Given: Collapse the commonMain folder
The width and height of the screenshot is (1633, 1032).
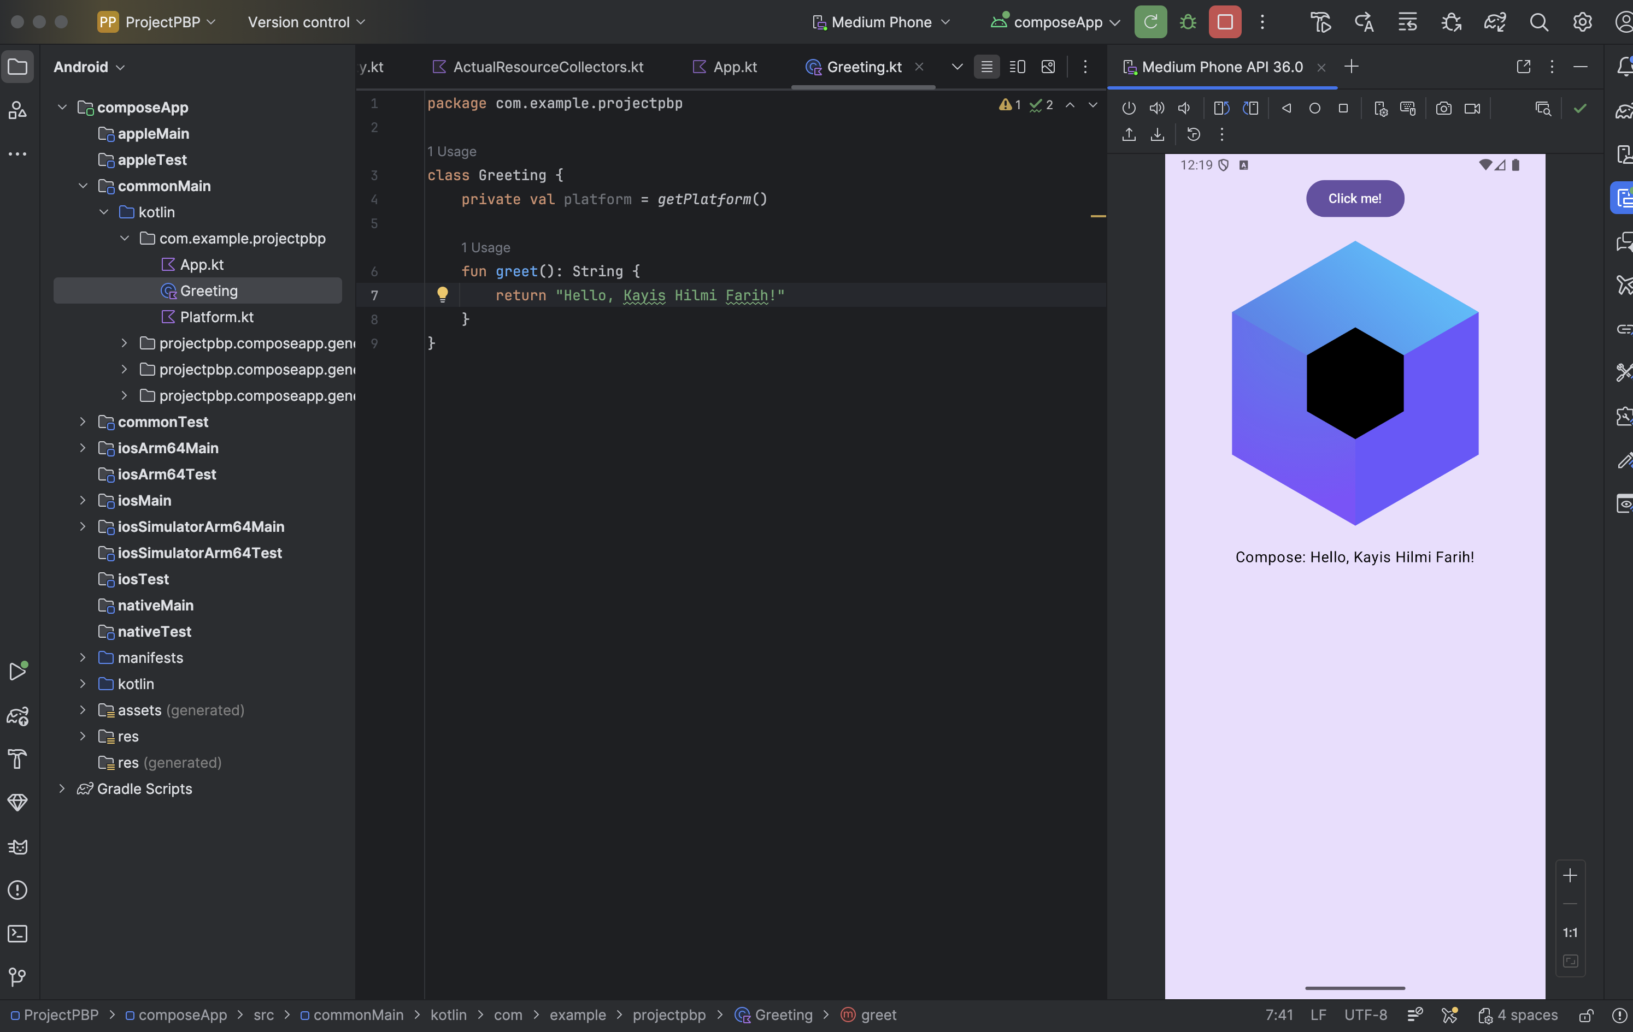Looking at the screenshot, I should [x=83, y=186].
